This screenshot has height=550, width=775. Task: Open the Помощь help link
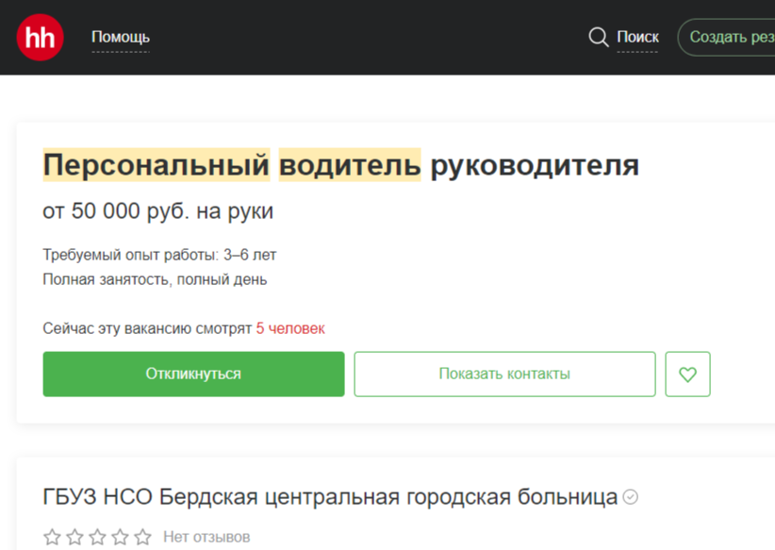(x=121, y=37)
